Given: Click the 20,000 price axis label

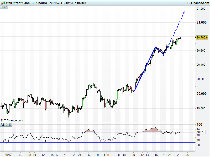Looking at the screenshot, I should click(x=201, y=94).
